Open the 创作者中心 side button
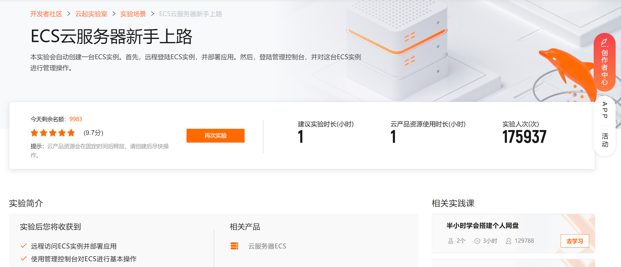The width and height of the screenshot is (621, 267). click(604, 62)
